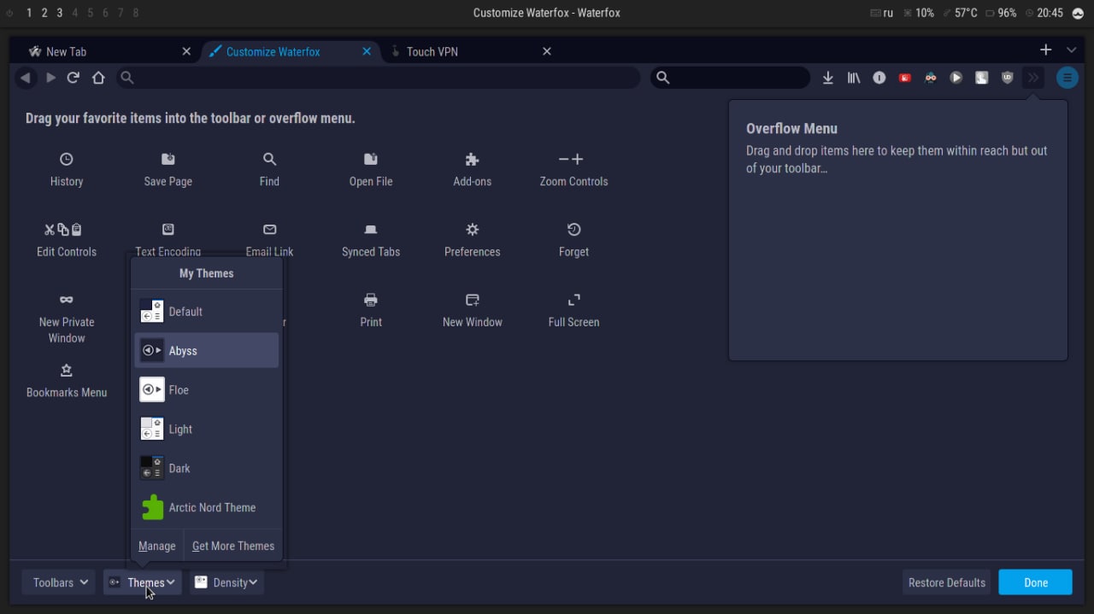Screen dimensions: 1094x614
Task: Click the Save Page icon
Action: (x=168, y=159)
